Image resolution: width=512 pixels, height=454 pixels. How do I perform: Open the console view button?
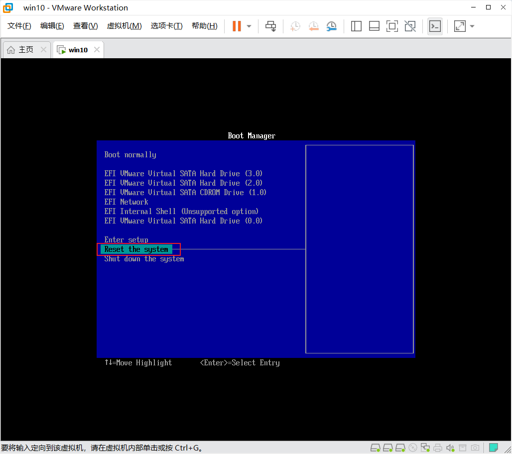[x=435, y=26]
